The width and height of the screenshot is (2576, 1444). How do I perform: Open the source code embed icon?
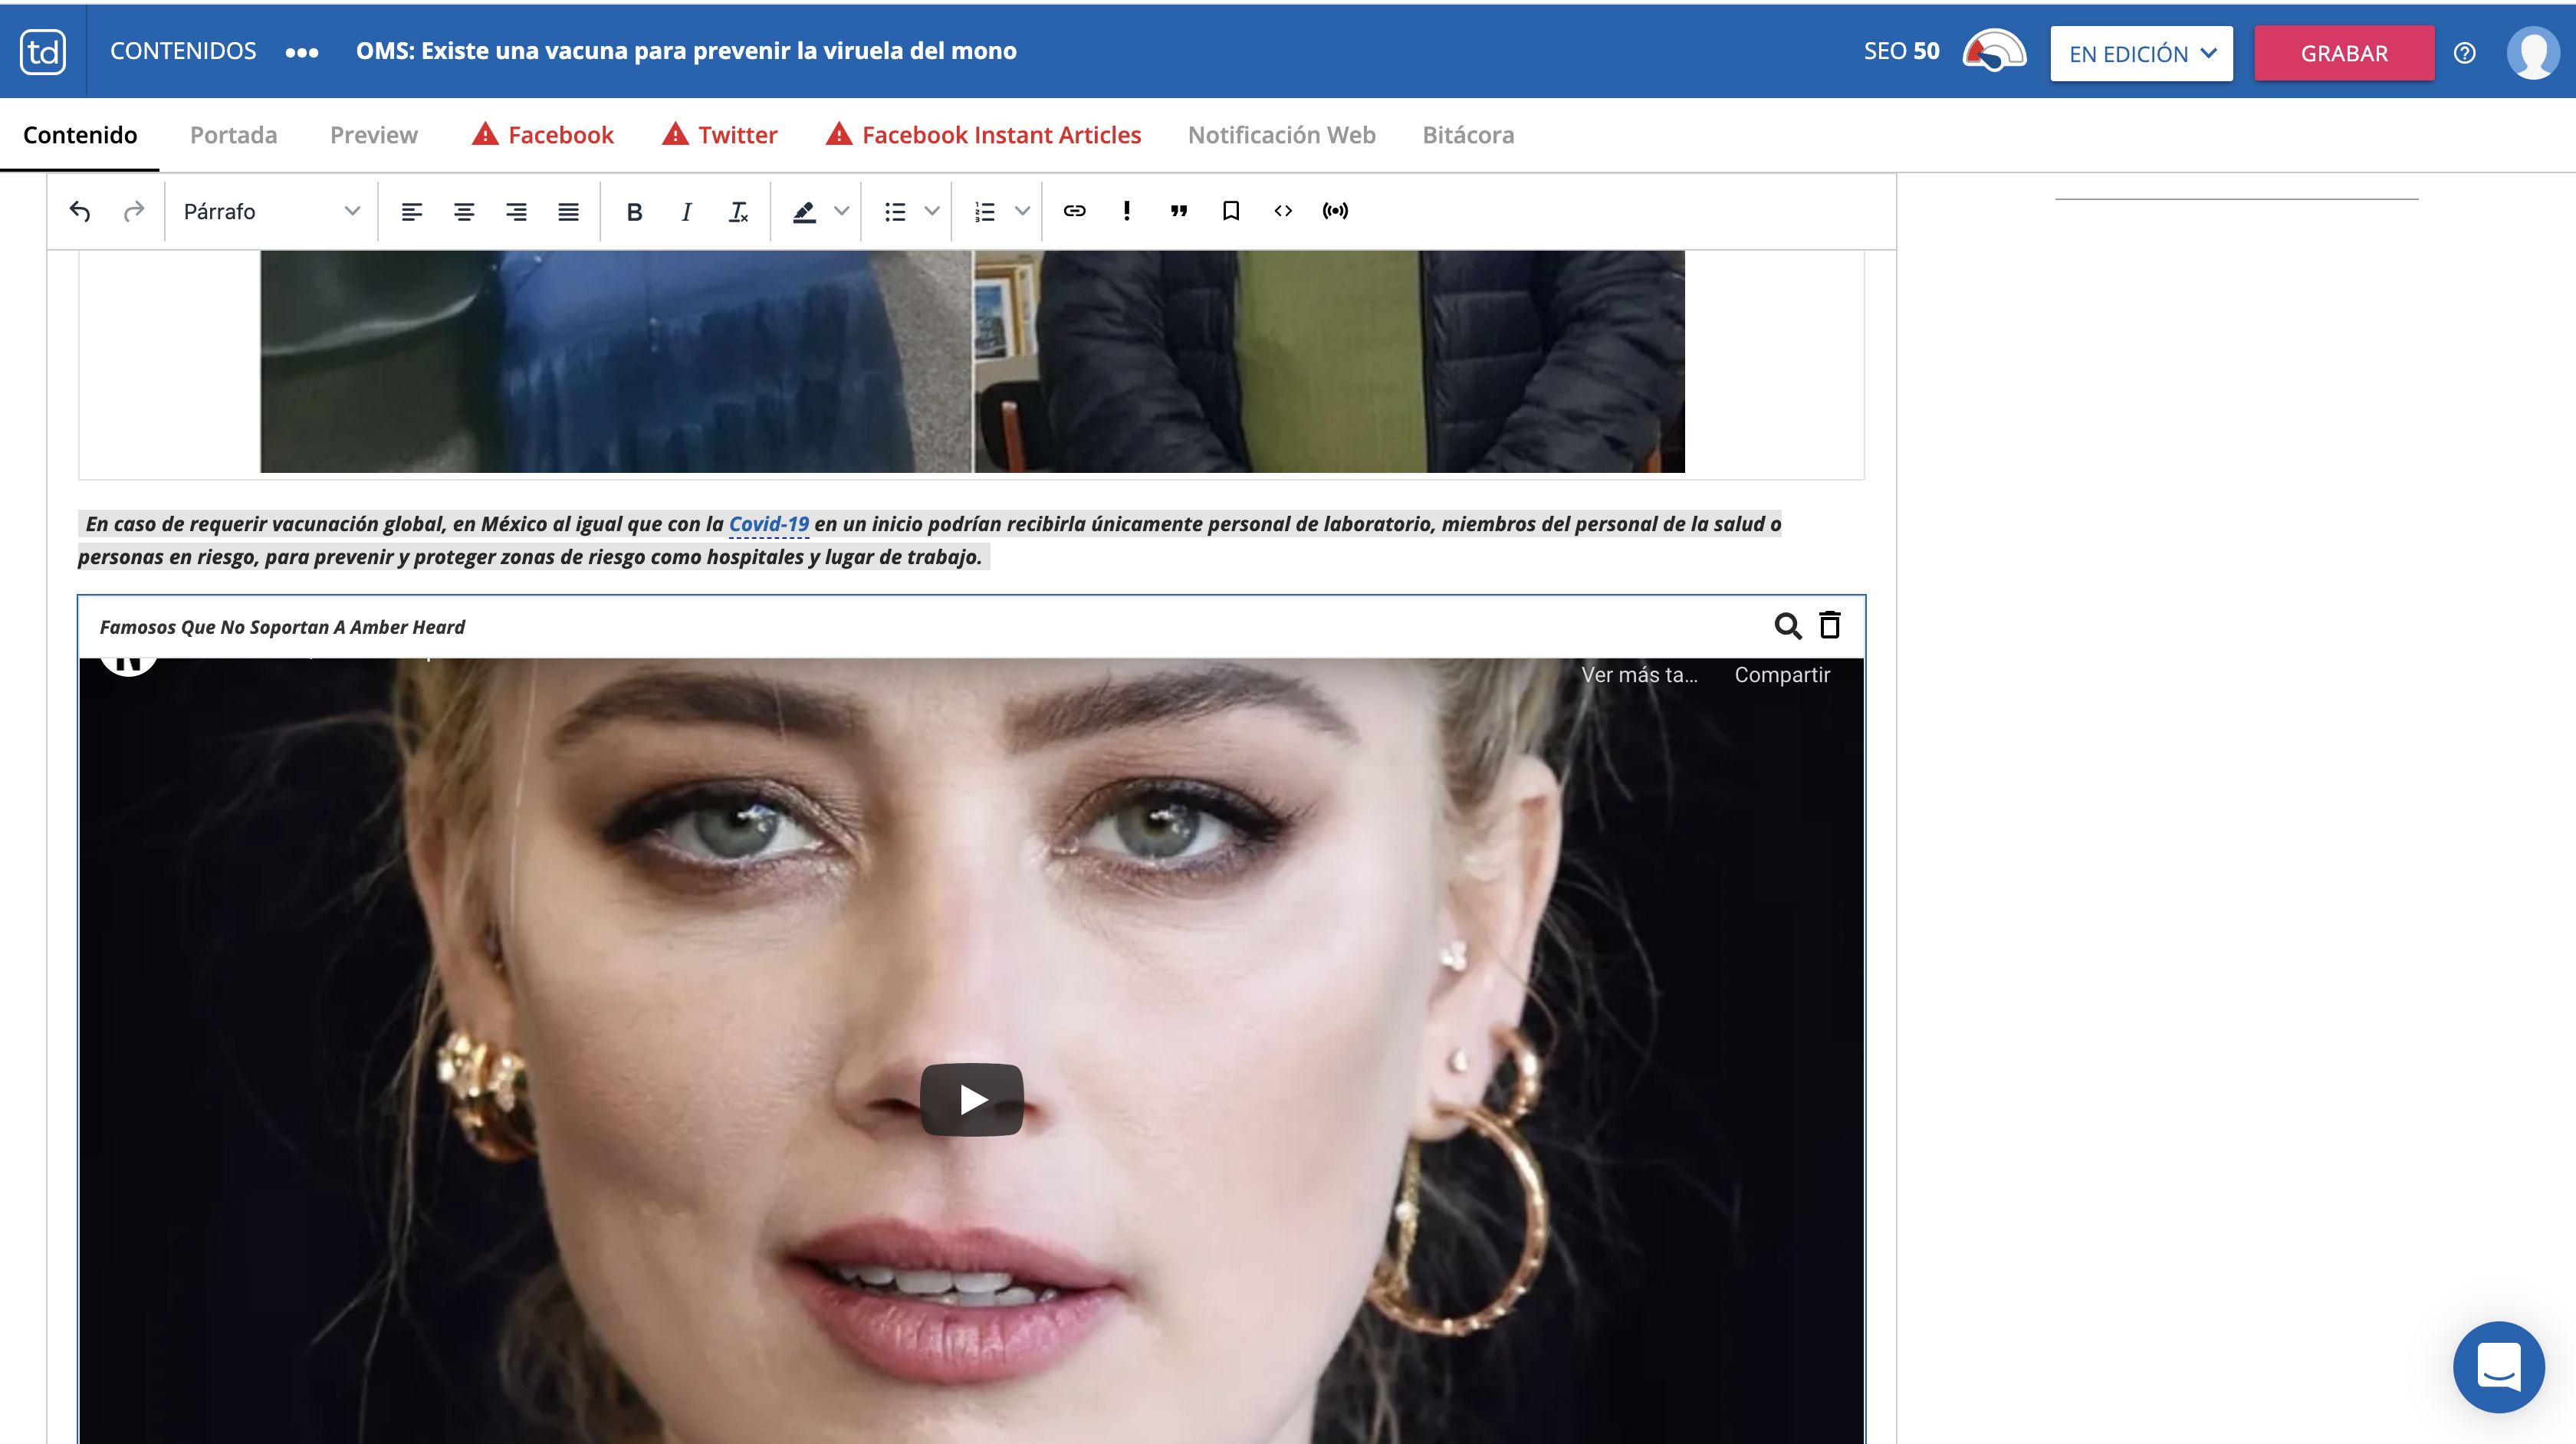pyautogui.click(x=1283, y=211)
